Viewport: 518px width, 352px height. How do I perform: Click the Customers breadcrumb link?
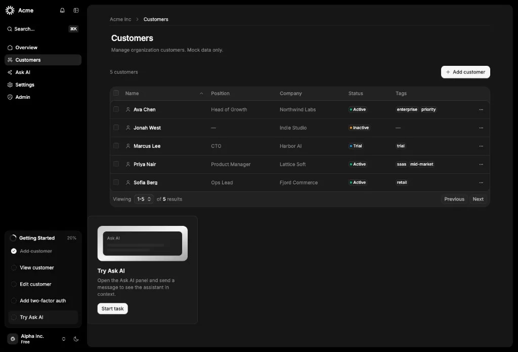[x=156, y=19]
